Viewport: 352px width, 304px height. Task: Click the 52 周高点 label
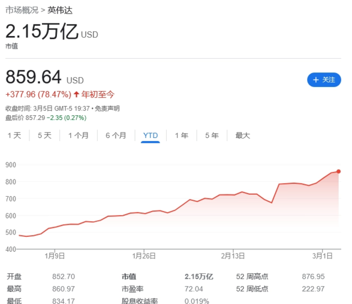(252, 276)
